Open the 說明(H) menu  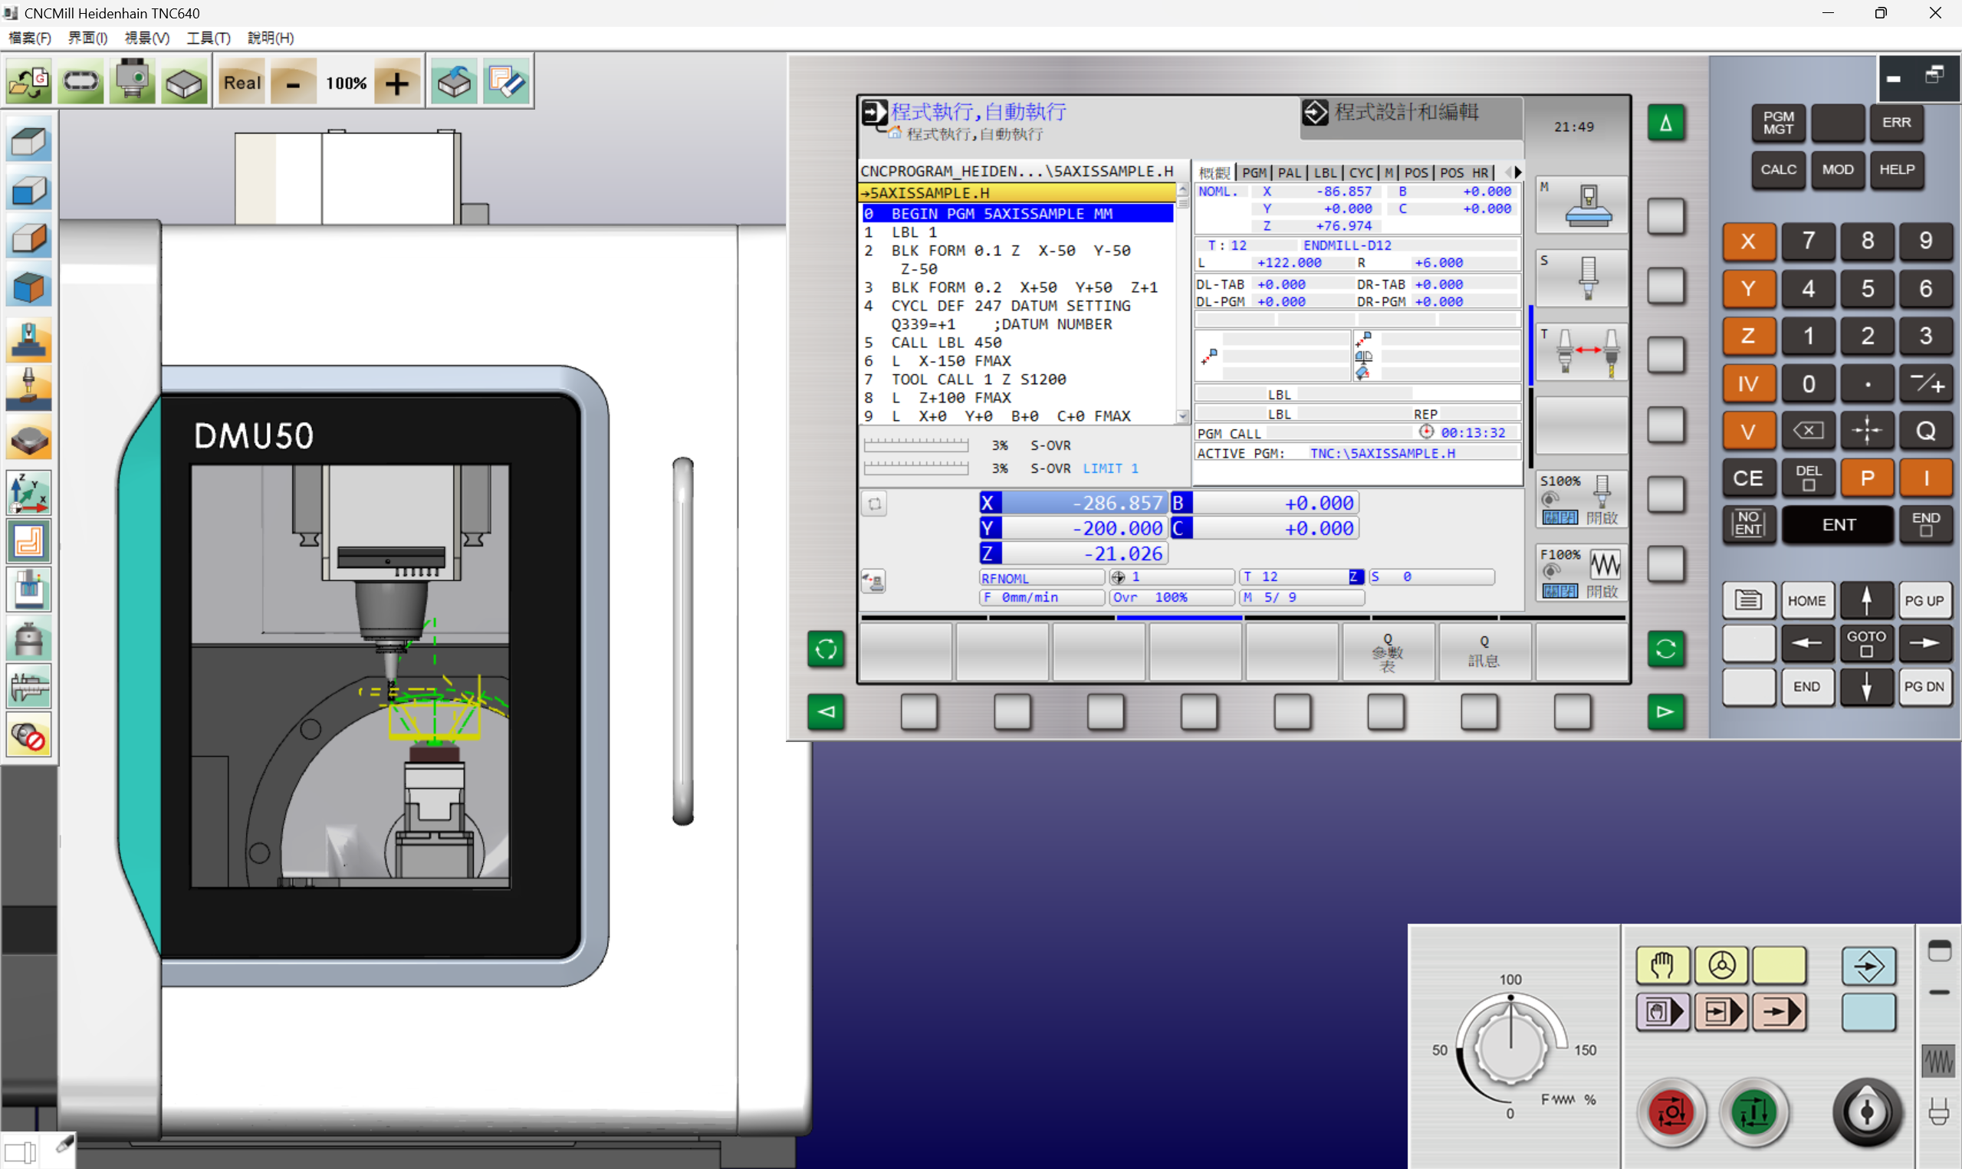click(270, 38)
